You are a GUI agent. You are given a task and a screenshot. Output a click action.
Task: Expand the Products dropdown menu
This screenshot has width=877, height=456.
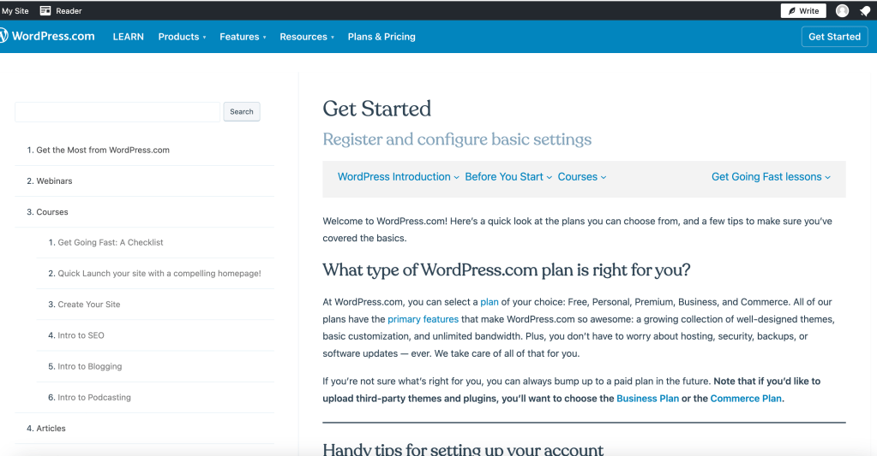coord(182,37)
